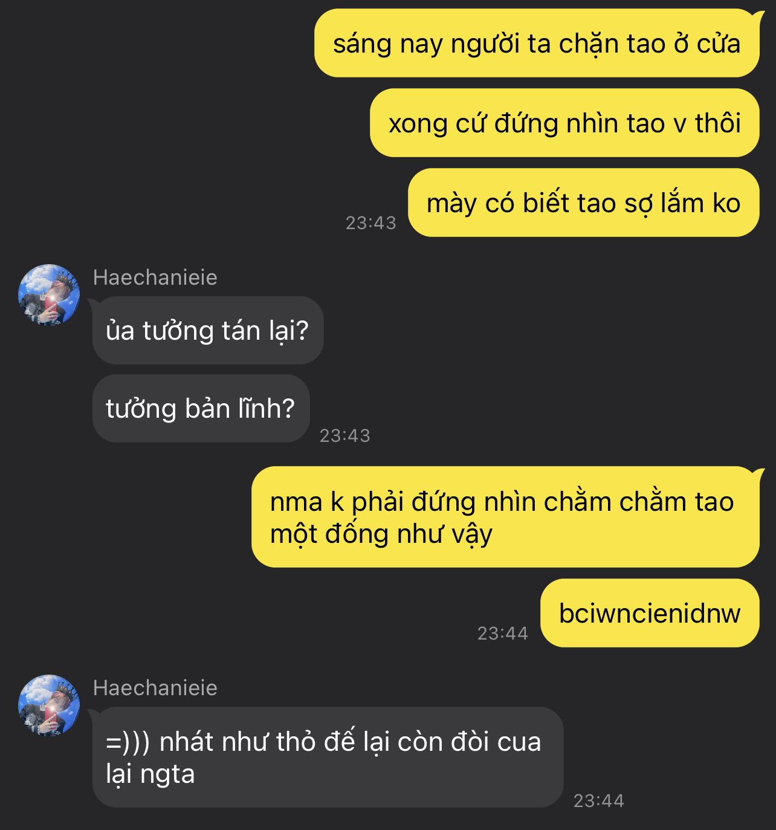Tap the "bciwncienidnw" yellow bubble
This screenshot has height=830, width=776.
650,613
